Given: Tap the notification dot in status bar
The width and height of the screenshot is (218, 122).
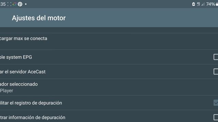Looking at the screenshot, I should [x=26, y=4].
